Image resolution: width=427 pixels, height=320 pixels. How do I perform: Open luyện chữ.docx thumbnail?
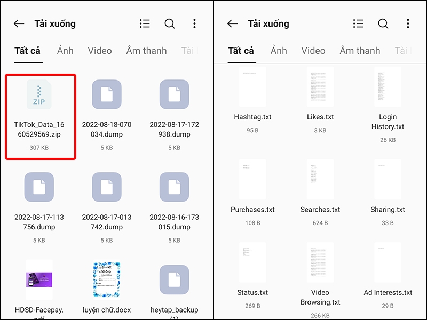(x=107, y=279)
